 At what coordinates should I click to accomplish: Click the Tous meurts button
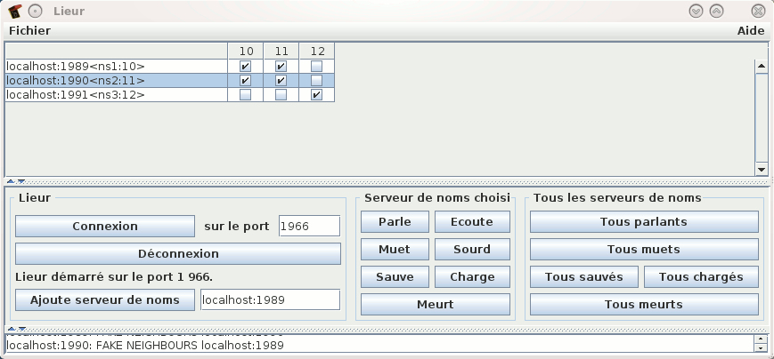click(644, 304)
